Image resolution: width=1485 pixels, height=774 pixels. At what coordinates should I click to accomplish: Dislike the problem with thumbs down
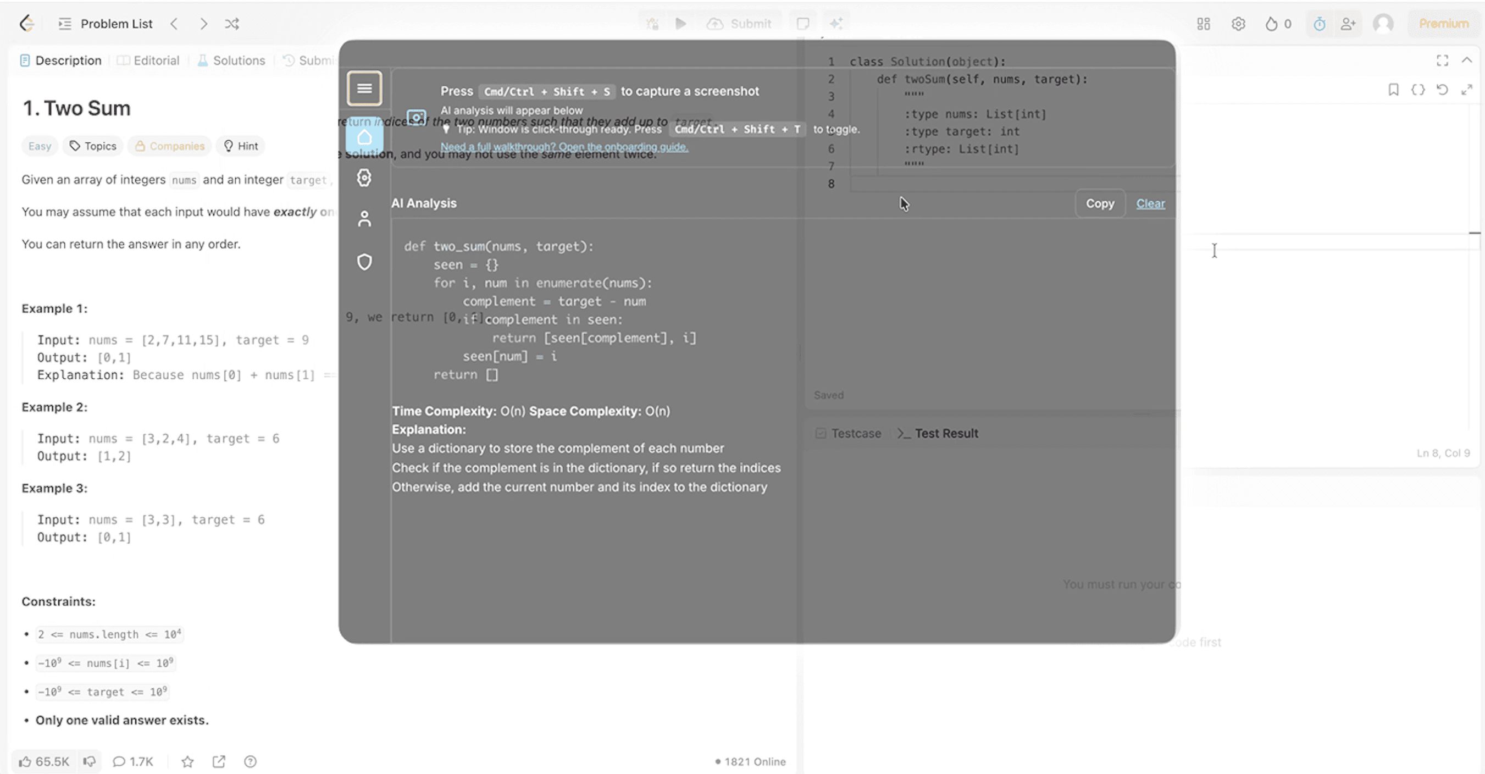coord(90,761)
